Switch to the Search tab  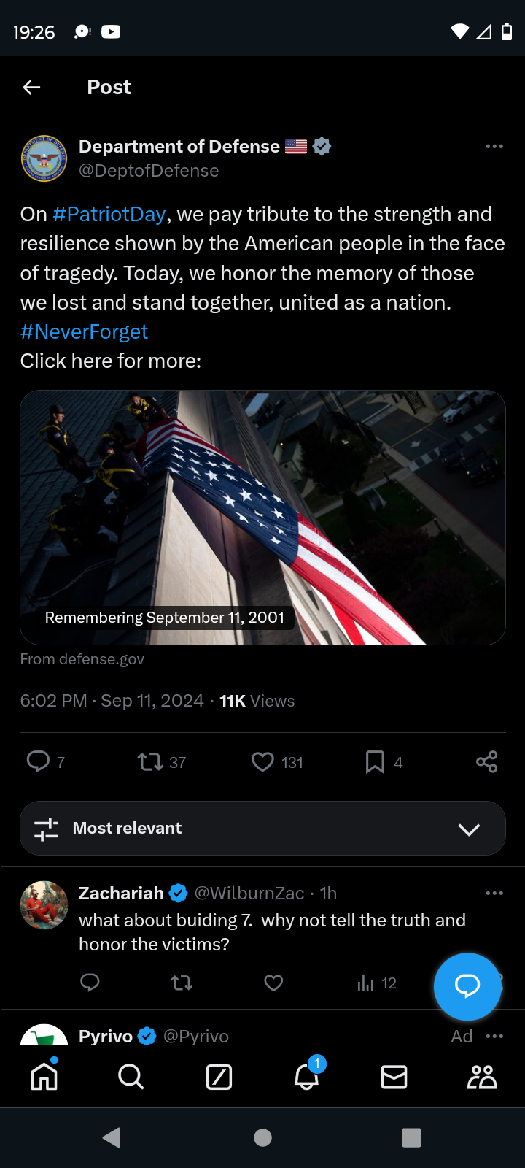[x=131, y=1077]
